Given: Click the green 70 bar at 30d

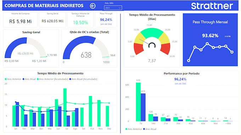Looking at the screenshot, I should (175, 119).
